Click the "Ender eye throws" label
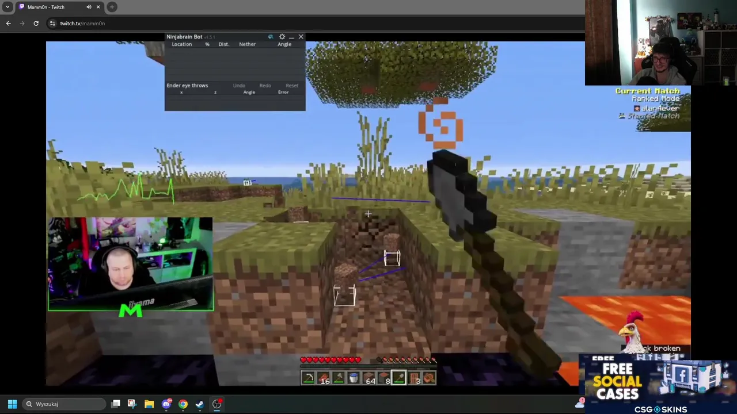 (x=187, y=86)
